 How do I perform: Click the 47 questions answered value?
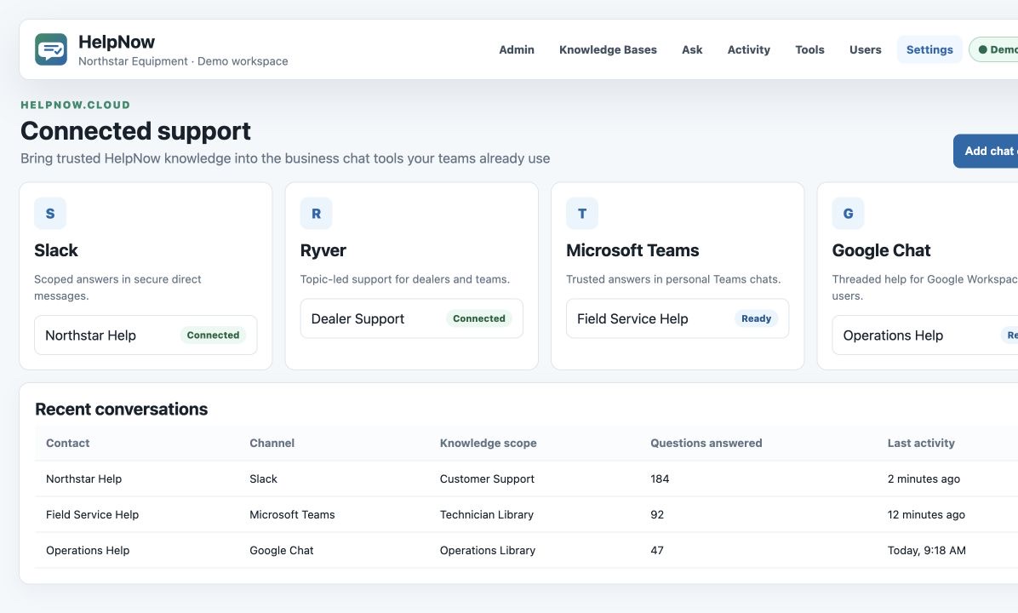coord(657,550)
